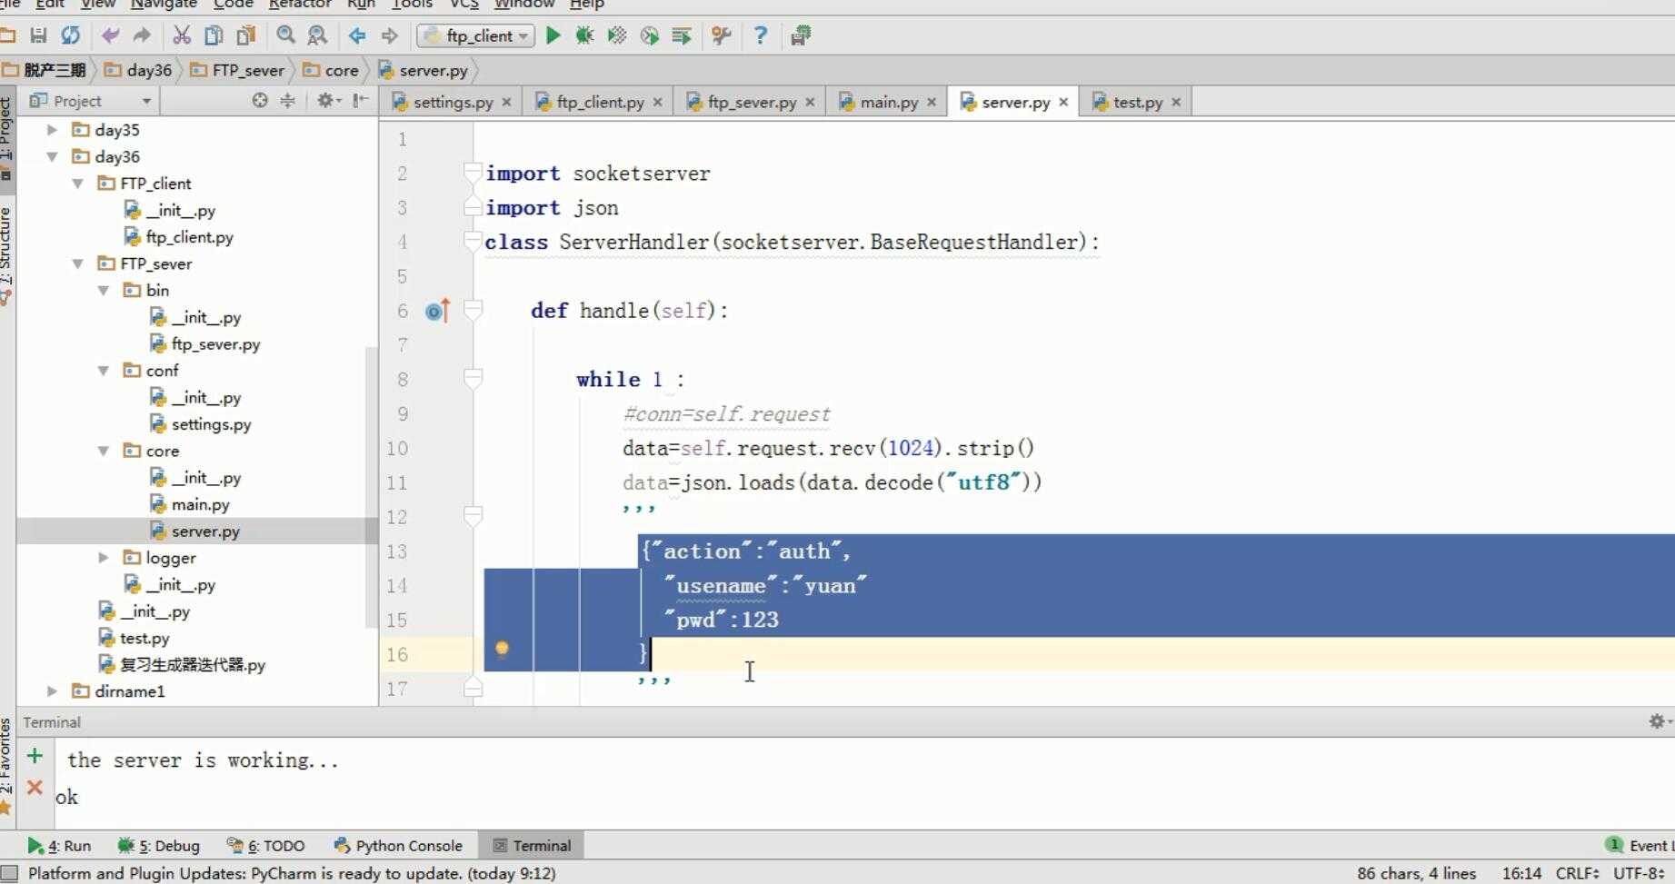Open Terminal panel gear settings

point(1659,721)
